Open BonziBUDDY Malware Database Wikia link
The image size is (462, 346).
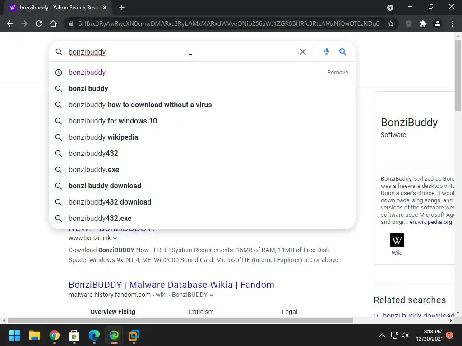click(171, 285)
